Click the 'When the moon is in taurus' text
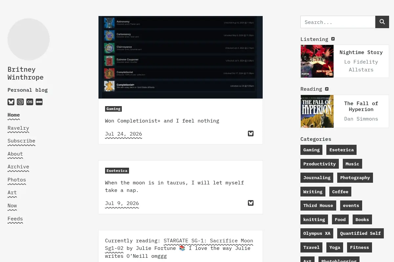Image resolution: width=394 pixels, height=262 pixels. click(x=147, y=183)
